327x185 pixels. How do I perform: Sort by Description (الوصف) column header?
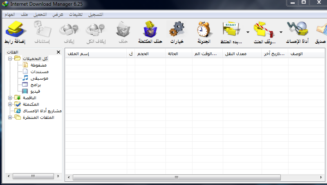[306, 54]
